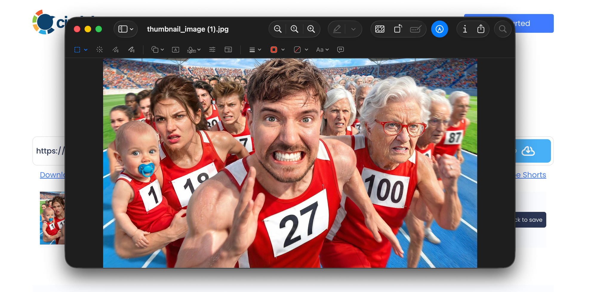The width and height of the screenshot is (597, 292).
Task: Open the Sign signature menu
Action: tap(193, 50)
